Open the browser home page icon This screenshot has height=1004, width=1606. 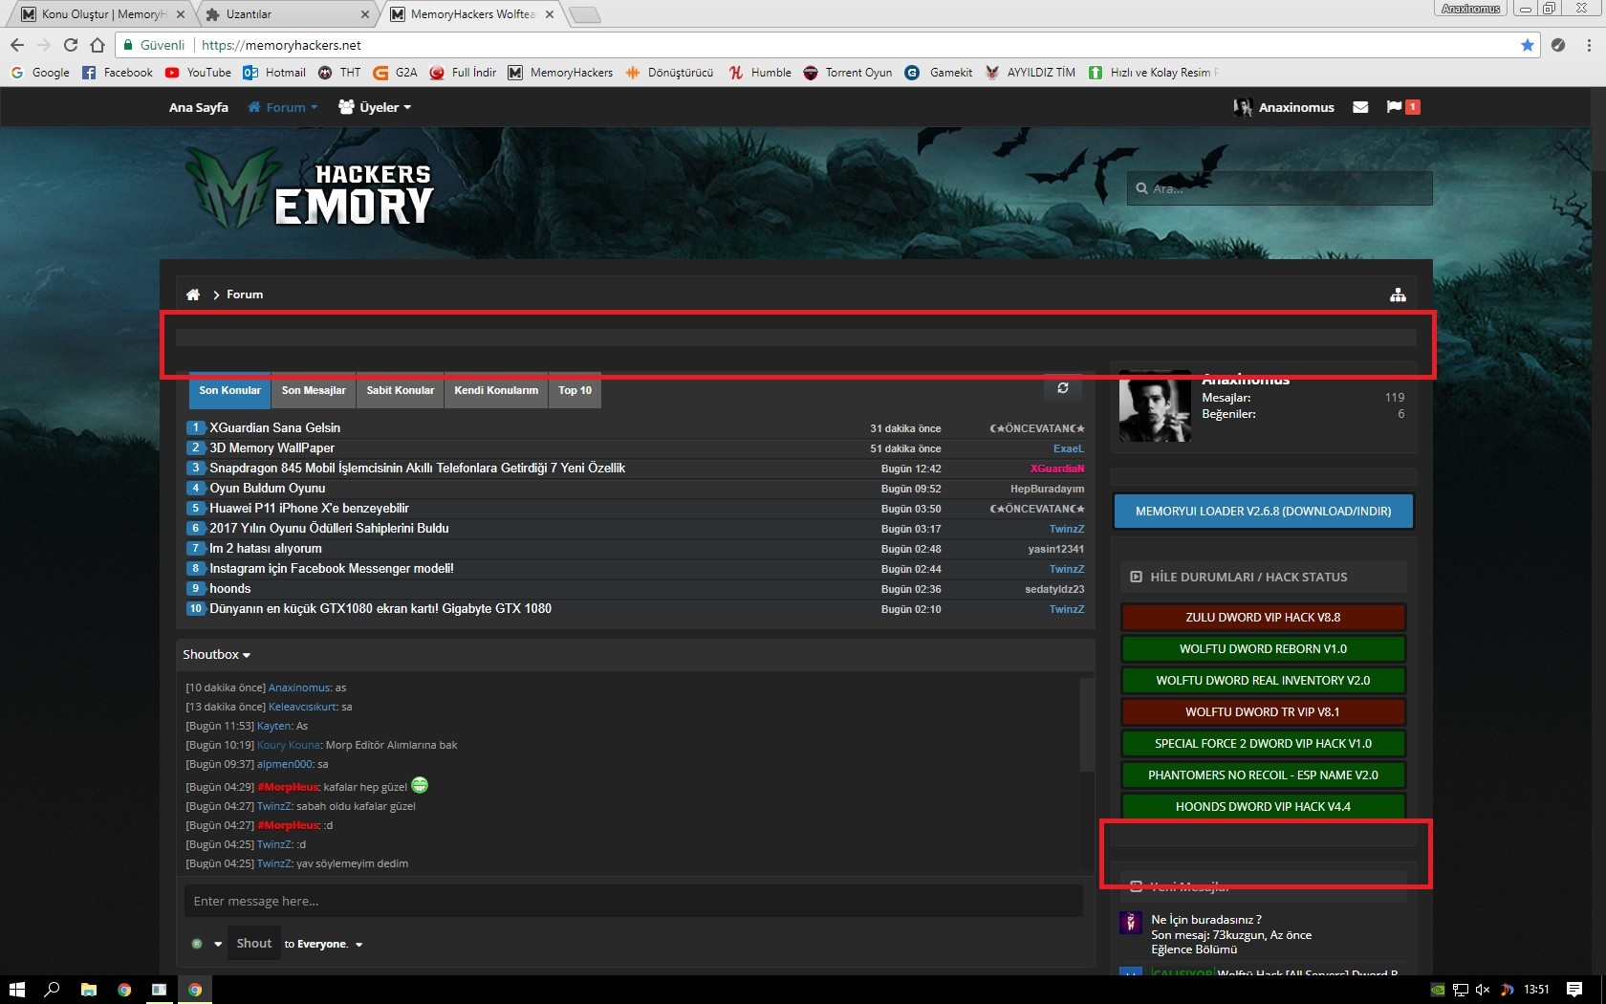[98, 45]
